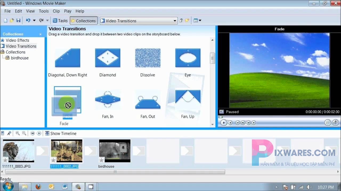Click the Rewind Storyboard icon

click(33, 133)
